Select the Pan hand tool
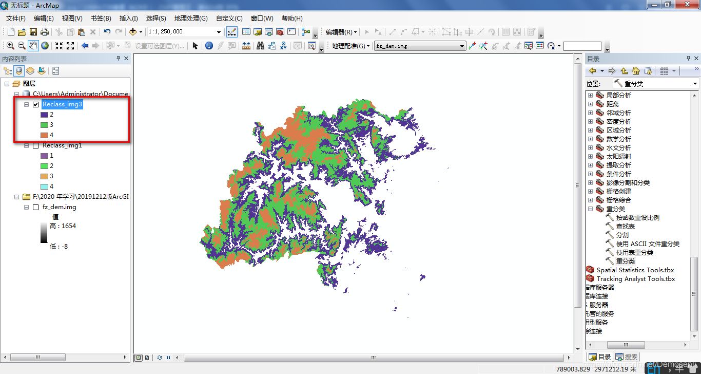This screenshot has width=701, height=374. (33, 46)
